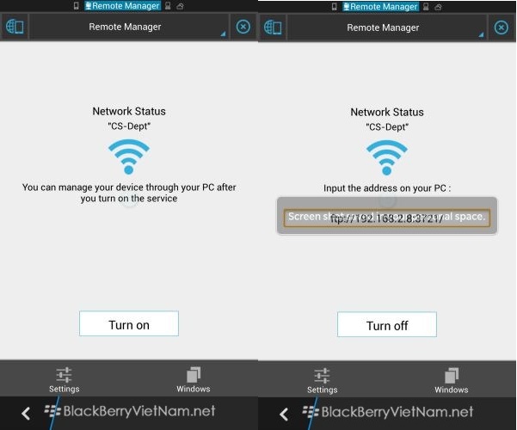This screenshot has width=517, height=430.
Task: Tap the Wi-Fi signal icon, right screen
Action: (x=387, y=157)
